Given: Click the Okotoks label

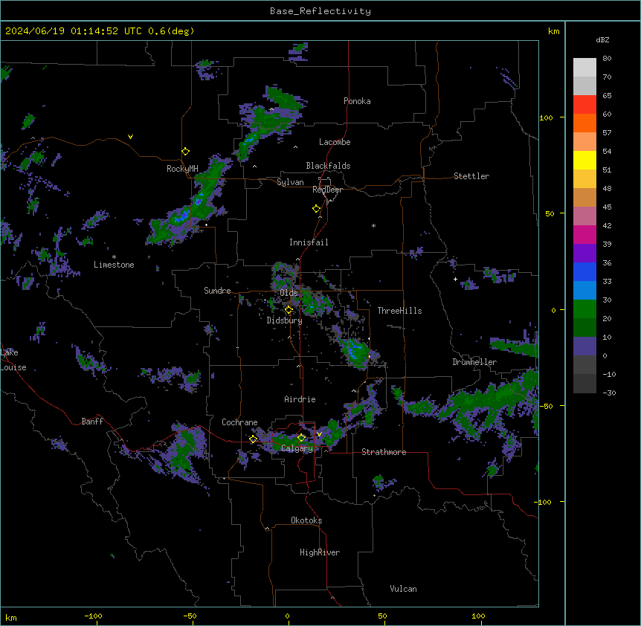Looking at the screenshot, I should [x=306, y=520].
